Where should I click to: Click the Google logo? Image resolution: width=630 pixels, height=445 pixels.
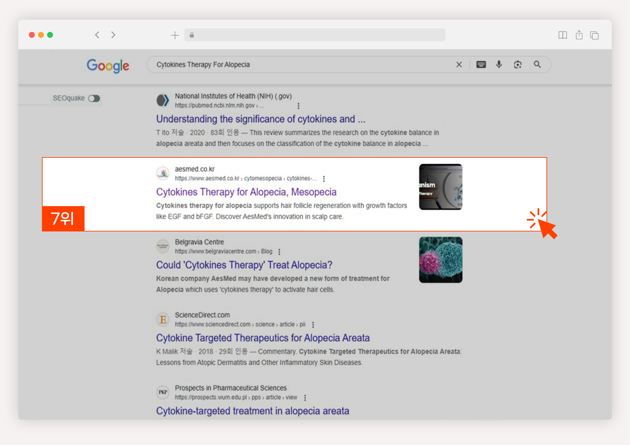(108, 66)
